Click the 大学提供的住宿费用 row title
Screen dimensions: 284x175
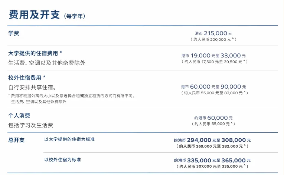pyautogui.click(x=35, y=53)
